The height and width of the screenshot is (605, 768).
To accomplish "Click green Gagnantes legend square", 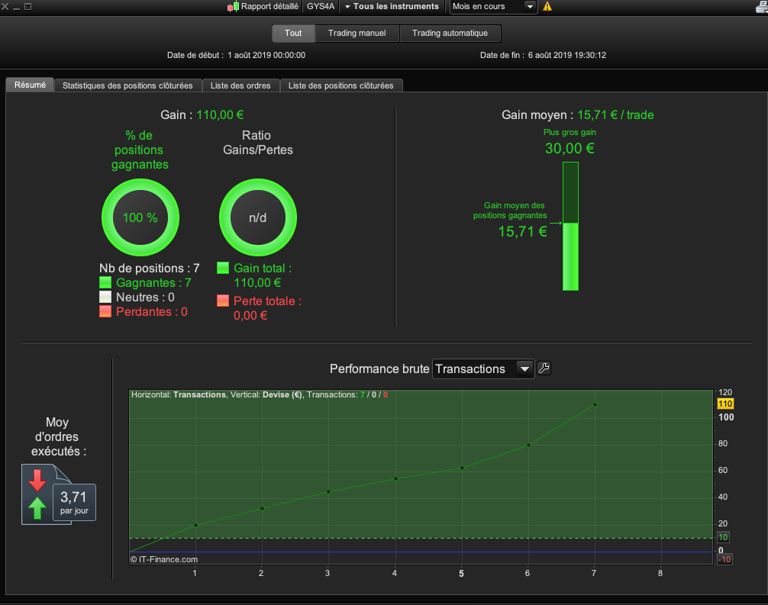I will pyautogui.click(x=105, y=282).
